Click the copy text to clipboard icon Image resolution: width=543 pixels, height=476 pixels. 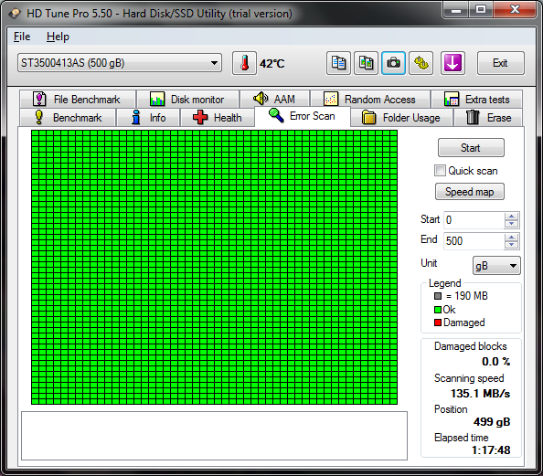[338, 63]
